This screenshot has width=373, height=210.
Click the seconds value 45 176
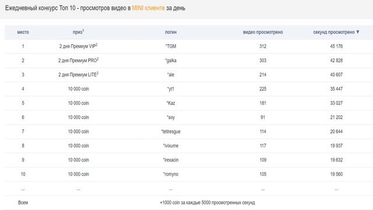(336, 46)
